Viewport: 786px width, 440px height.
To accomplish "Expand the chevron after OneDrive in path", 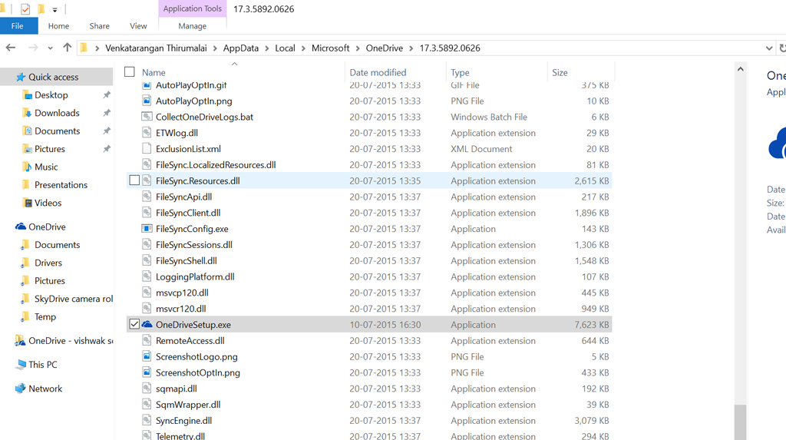I will coord(411,48).
